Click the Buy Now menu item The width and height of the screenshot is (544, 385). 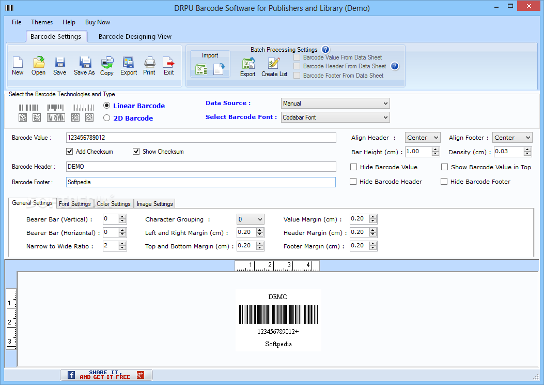pyautogui.click(x=98, y=22)
